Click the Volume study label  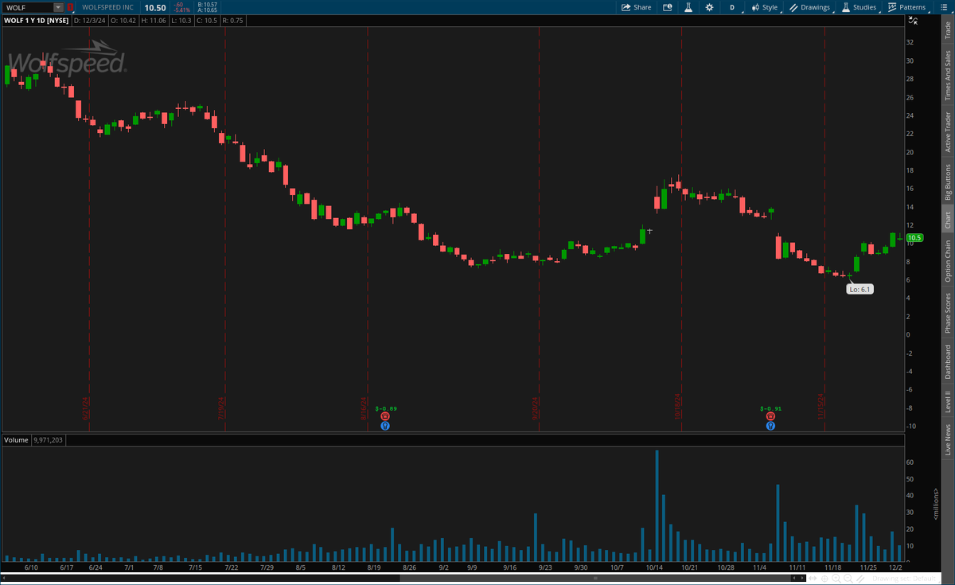[17, 440]
